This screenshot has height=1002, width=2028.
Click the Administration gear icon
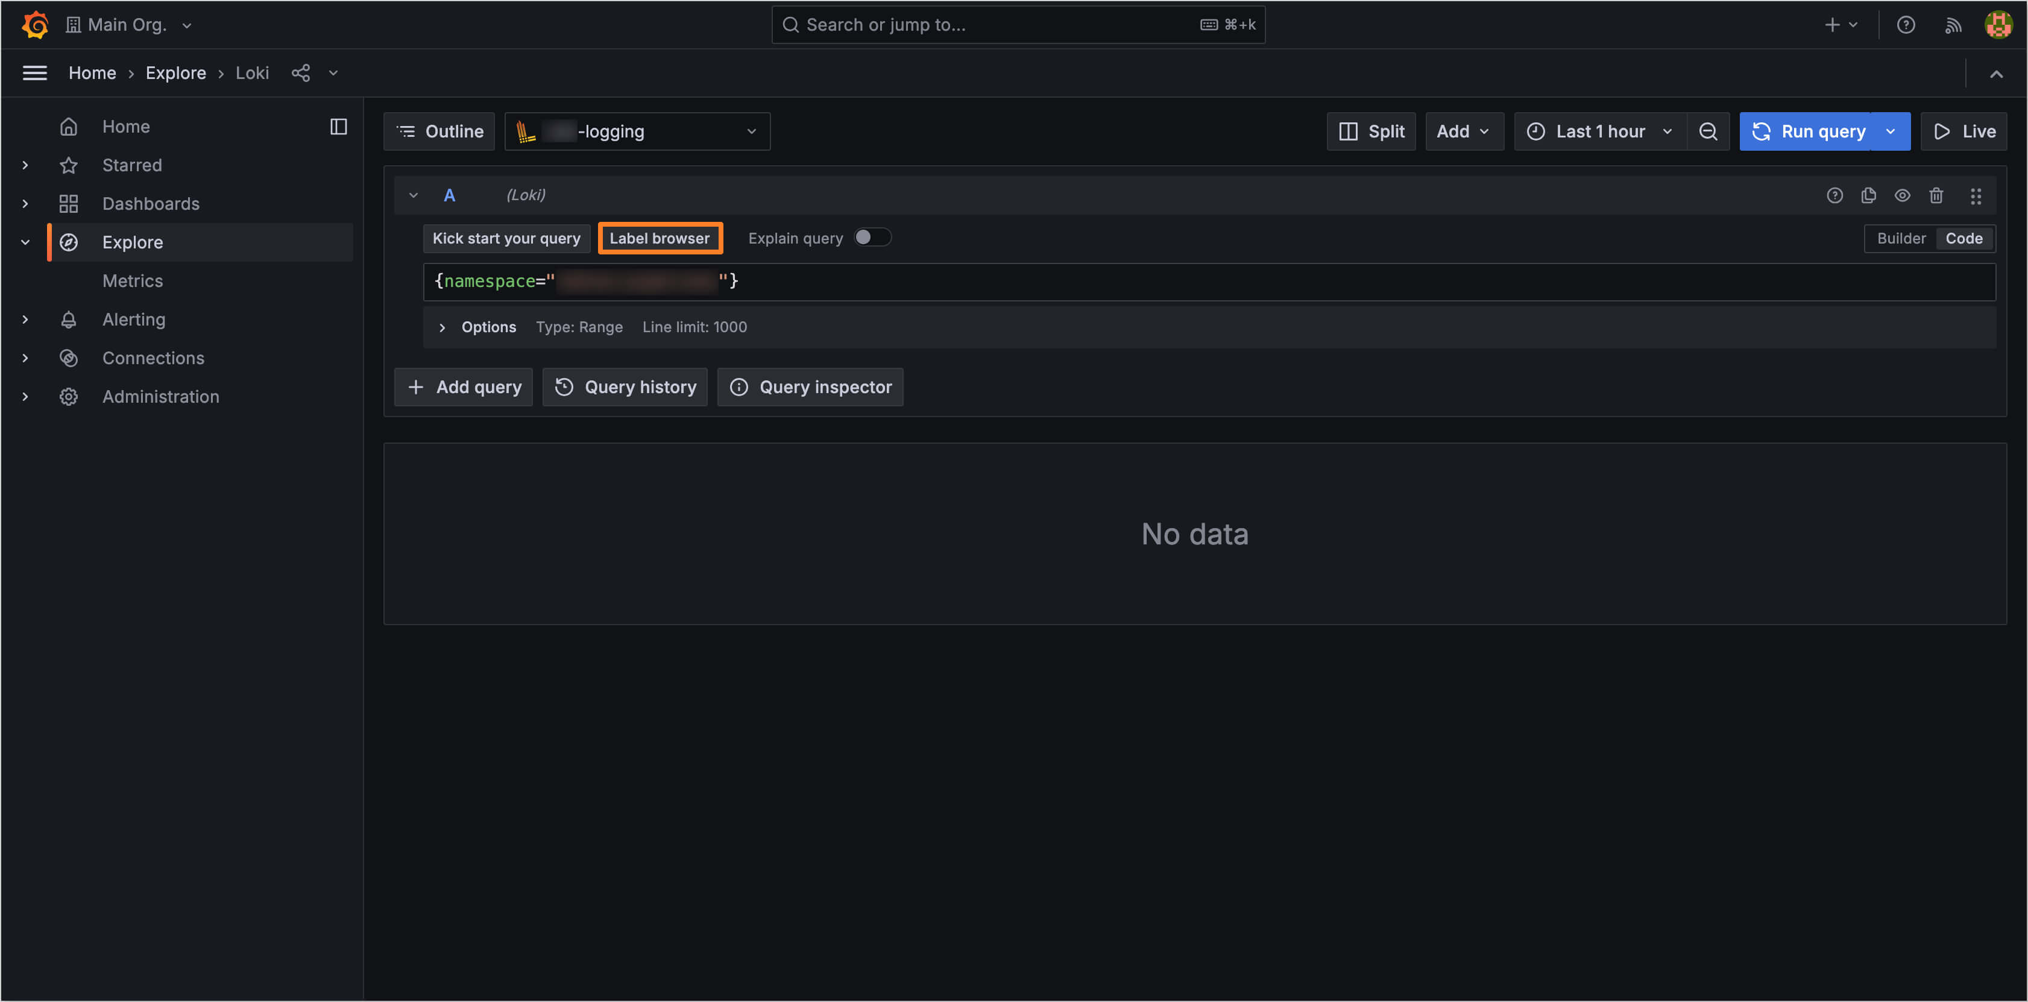tap(69, 397)
